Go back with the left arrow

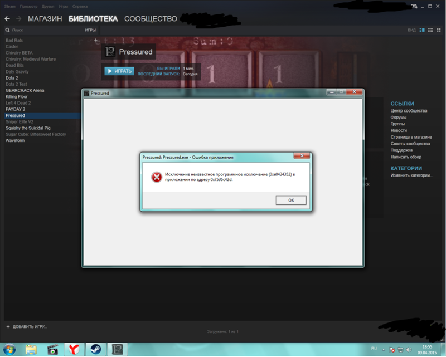click(x=7, y=19)
